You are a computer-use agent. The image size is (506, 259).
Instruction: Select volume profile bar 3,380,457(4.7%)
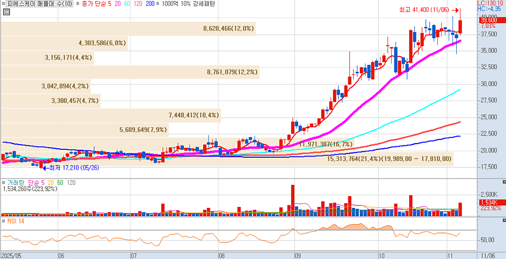(51, 101)
